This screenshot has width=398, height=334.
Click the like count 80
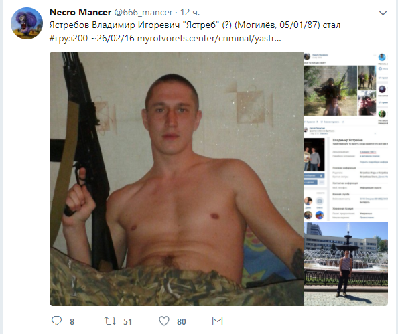coord(182,321)
